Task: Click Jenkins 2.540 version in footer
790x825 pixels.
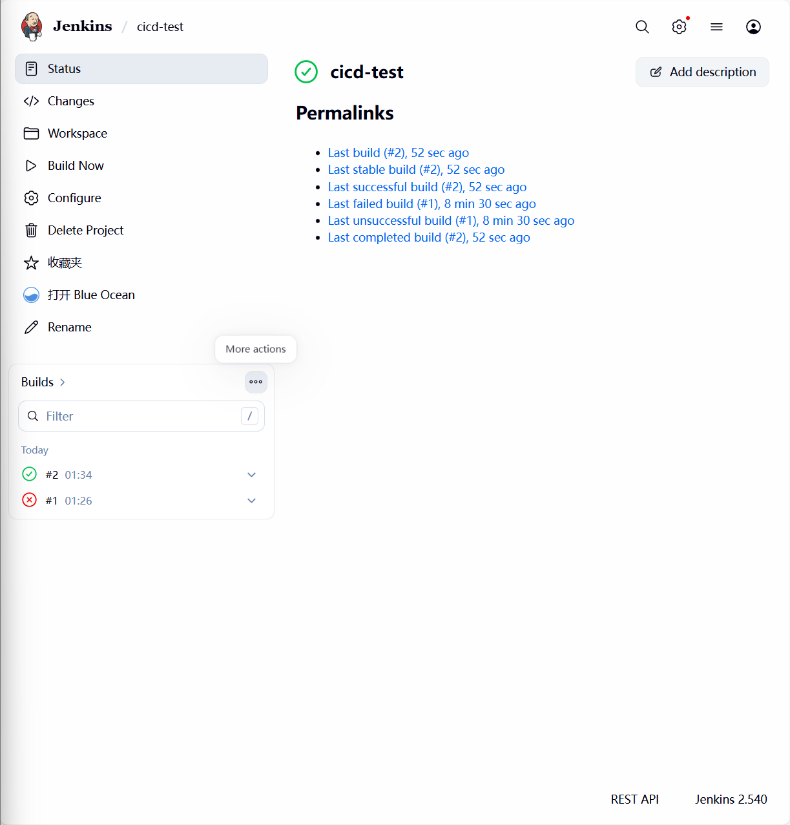Action: 731,799
